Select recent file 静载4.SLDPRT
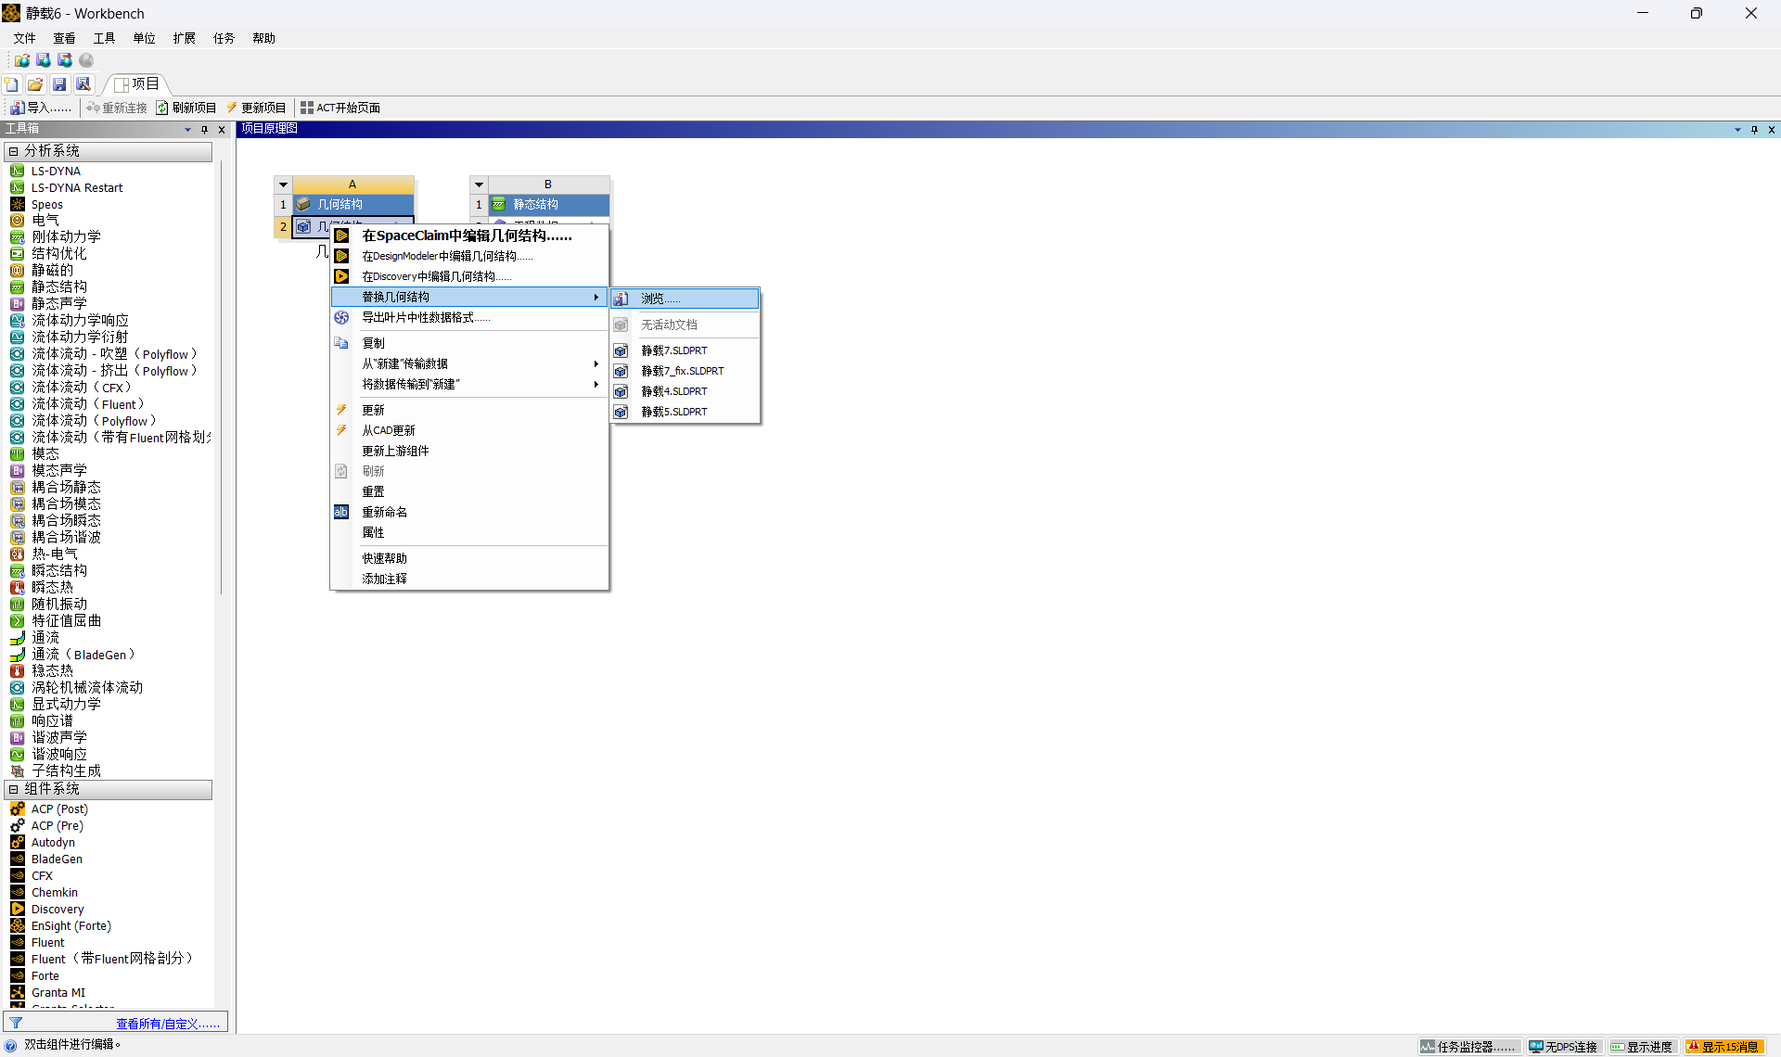The image size is (1781, 1057). point(685,391)
